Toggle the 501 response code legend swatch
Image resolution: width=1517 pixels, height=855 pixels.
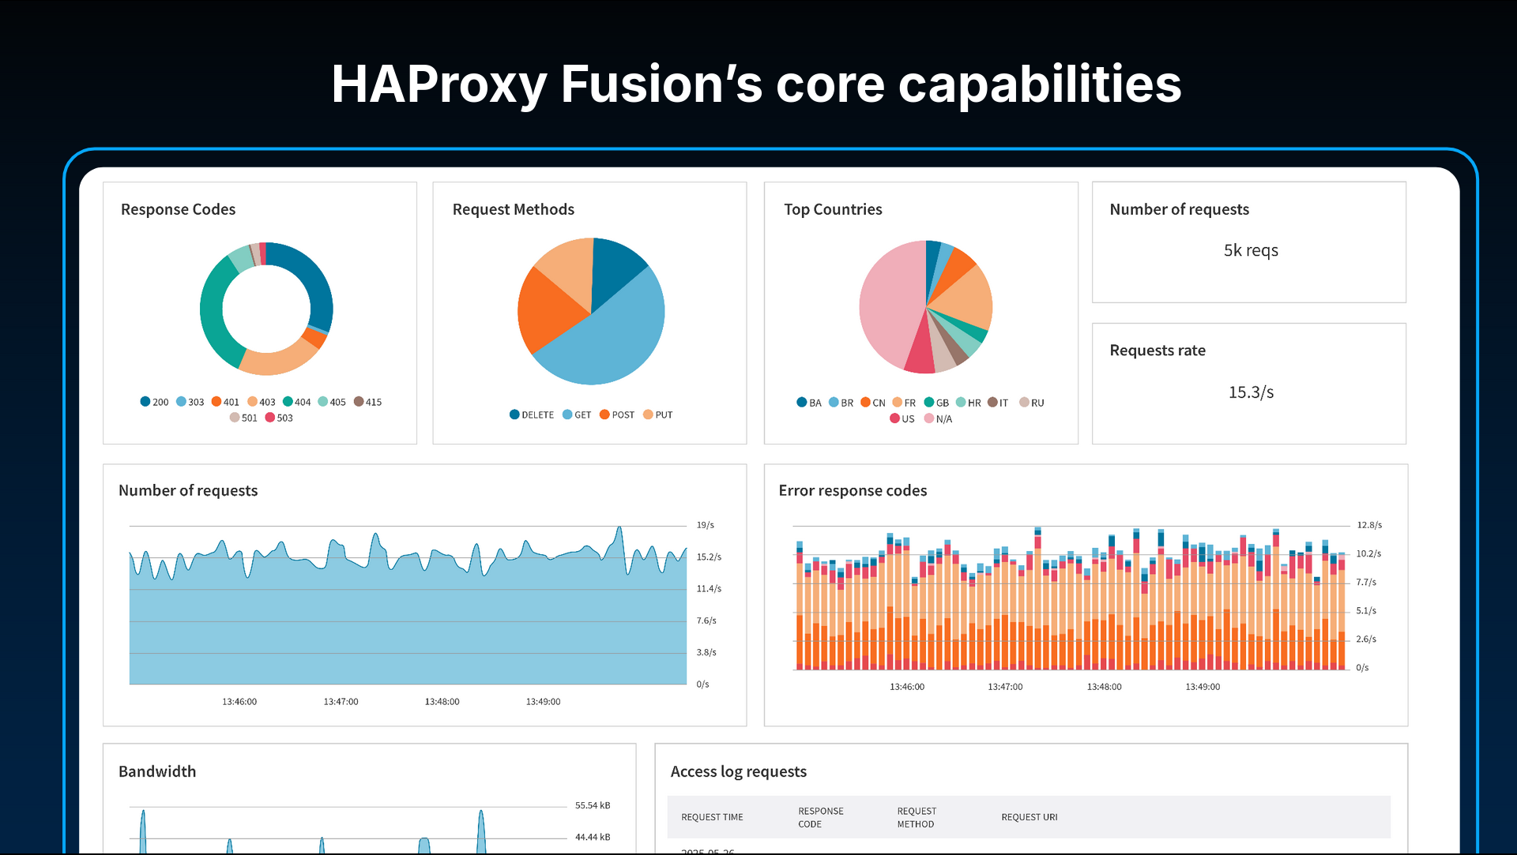click(235, 418)
